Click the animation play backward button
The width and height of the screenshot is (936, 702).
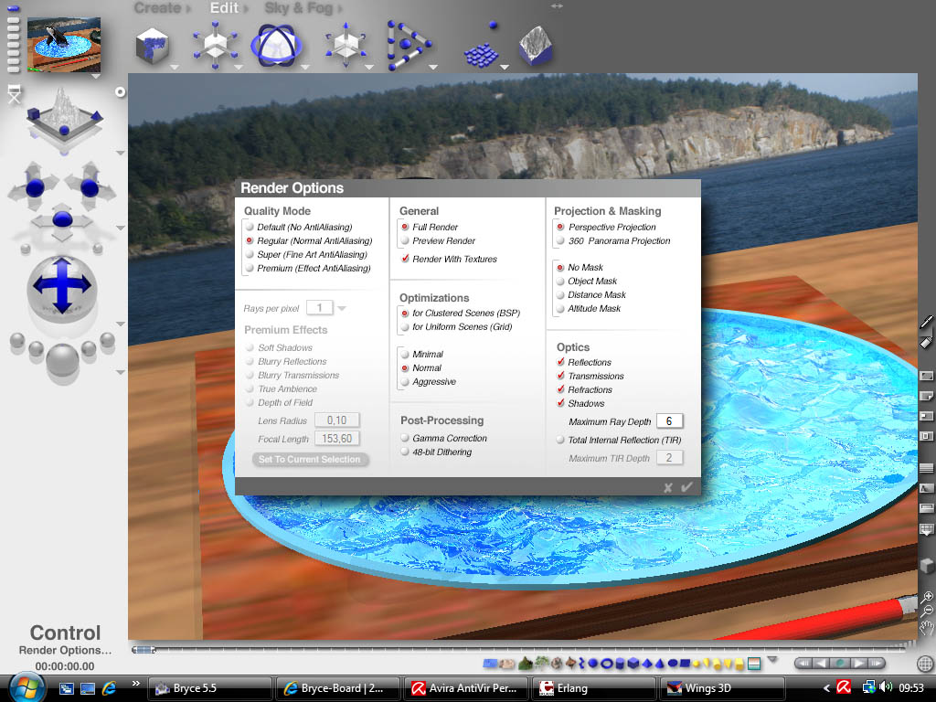[822, 664]
